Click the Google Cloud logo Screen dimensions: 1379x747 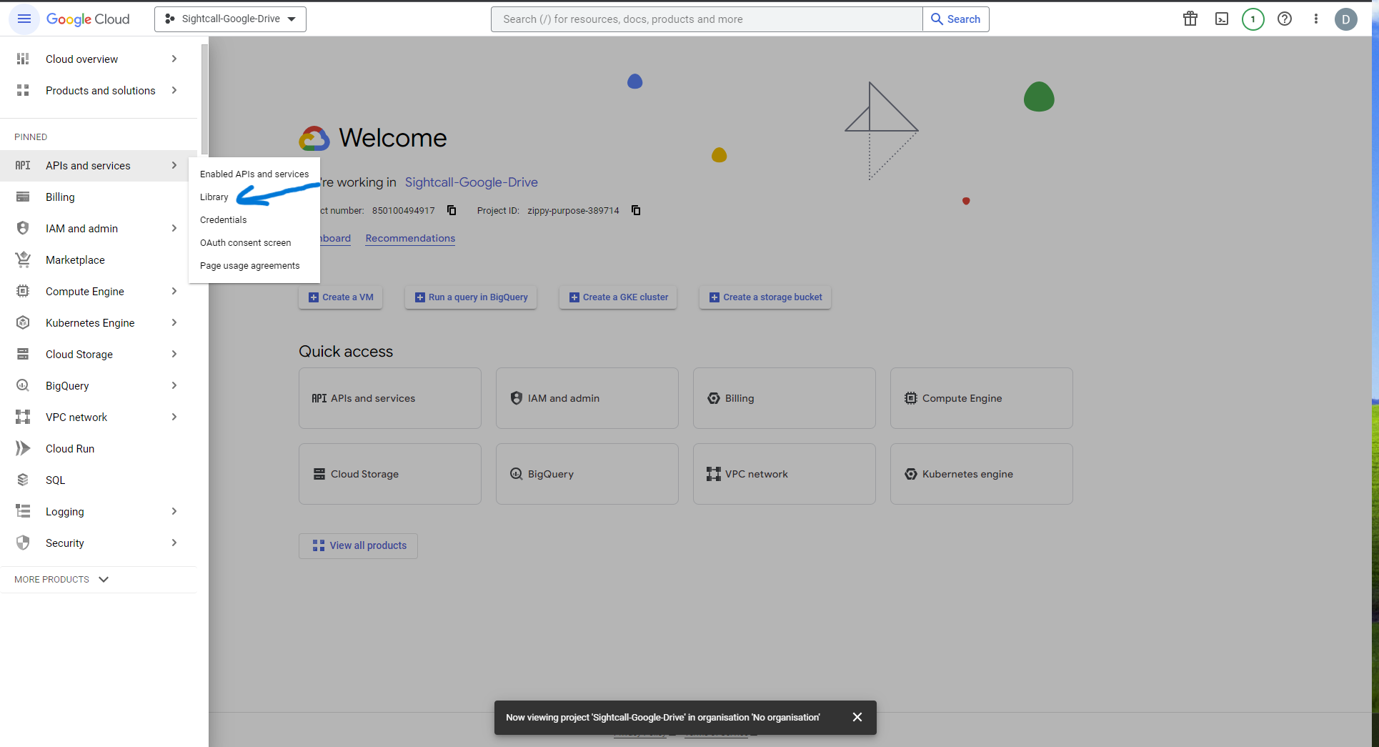point(88,19)
